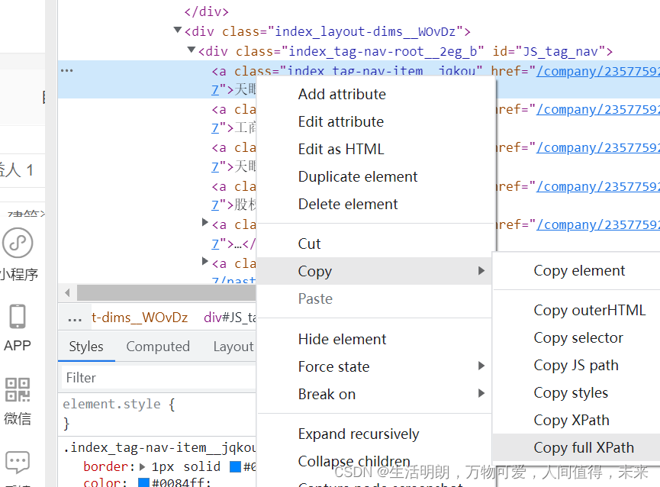Click the 微信 label
The height and width of the screenshot is (487, 660).
tap(18, 418)
